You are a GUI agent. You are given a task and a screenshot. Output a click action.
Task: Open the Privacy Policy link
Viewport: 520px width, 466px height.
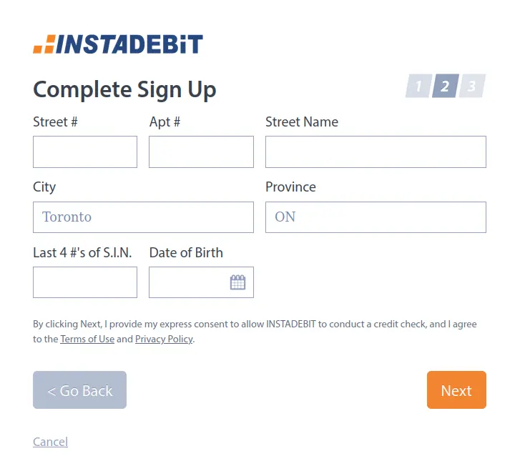pyautogui.click(x=164, y=339)
